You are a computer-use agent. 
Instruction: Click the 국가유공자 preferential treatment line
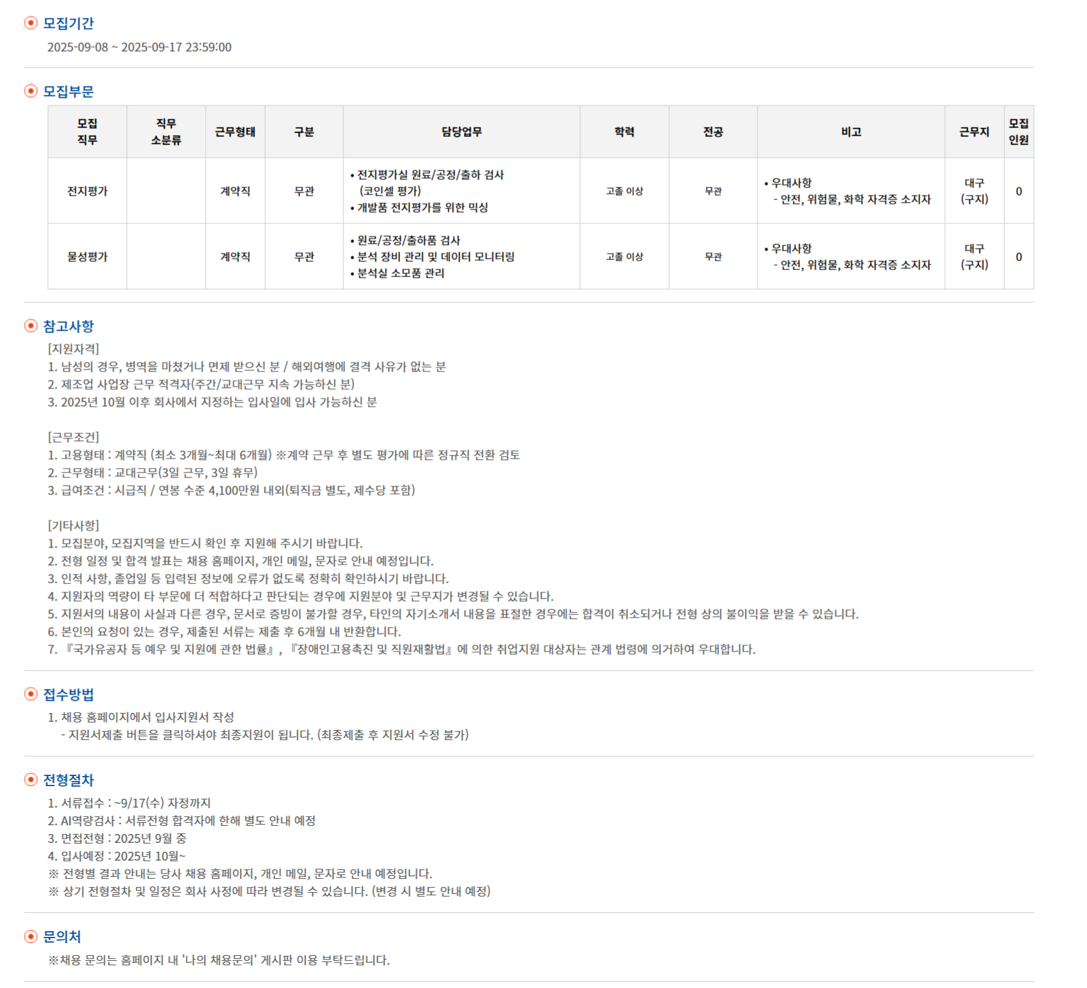(401, 649)
